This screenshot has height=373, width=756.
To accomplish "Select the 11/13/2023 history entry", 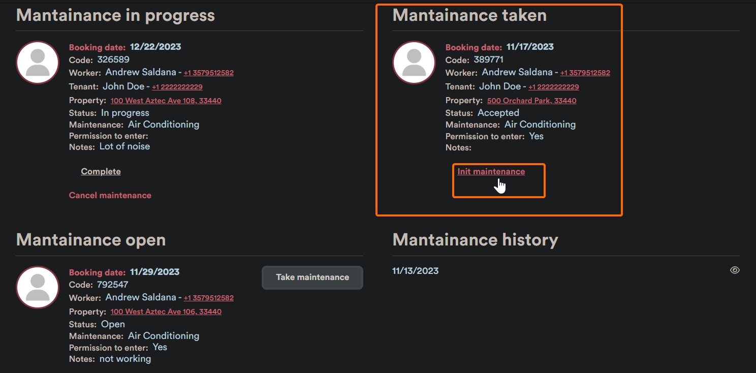I will (x=415, y=271).
